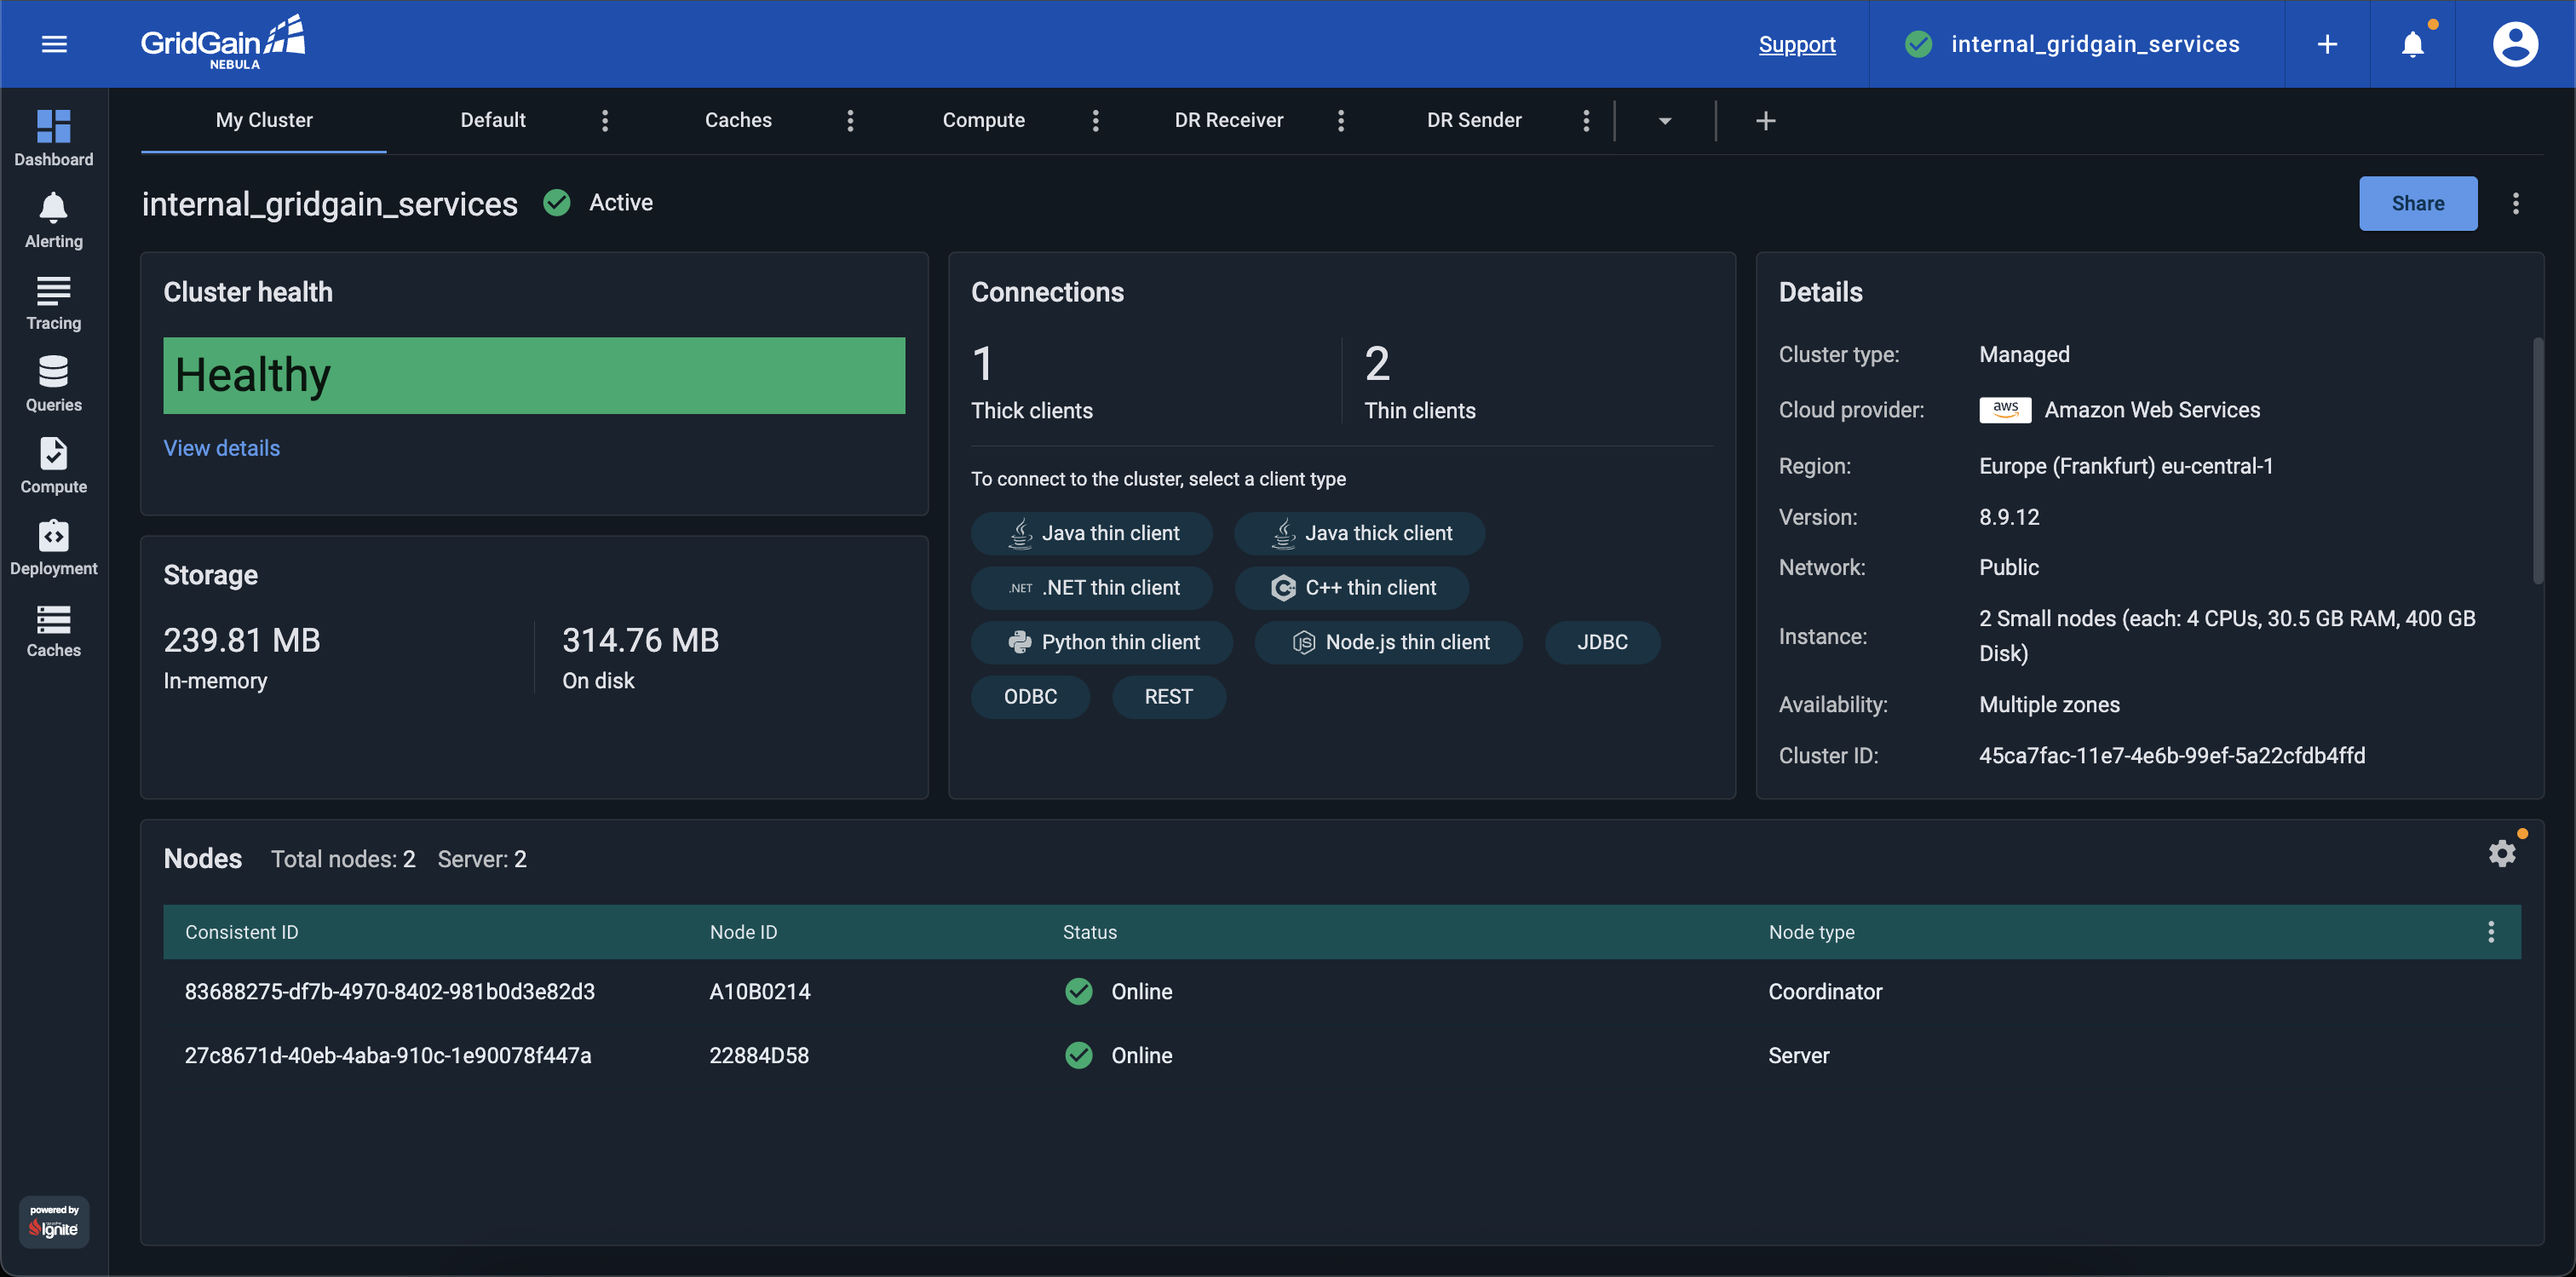Open options menu for DR Receiver tab

[x=1341, y=120]
